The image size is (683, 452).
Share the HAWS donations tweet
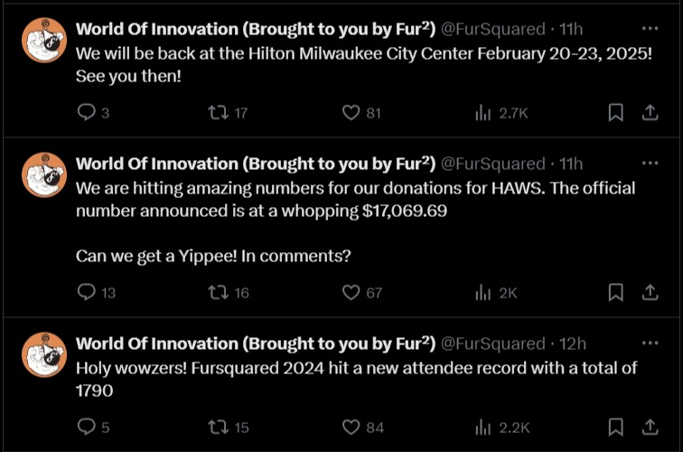pyautogui.click(x=649, y=292)
